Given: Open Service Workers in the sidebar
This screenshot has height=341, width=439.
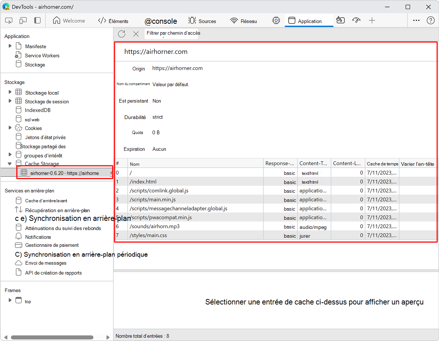Looking at the screenshot, I should click(x=42, y=55).
